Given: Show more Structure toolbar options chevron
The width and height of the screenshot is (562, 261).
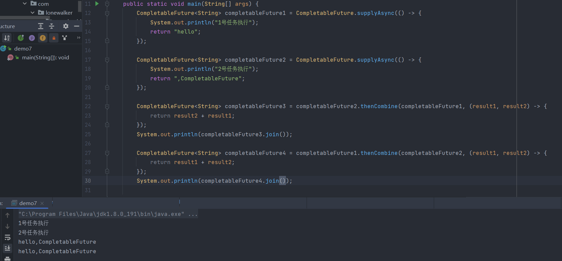Looking at the screenshot, I should pos(79,38).
